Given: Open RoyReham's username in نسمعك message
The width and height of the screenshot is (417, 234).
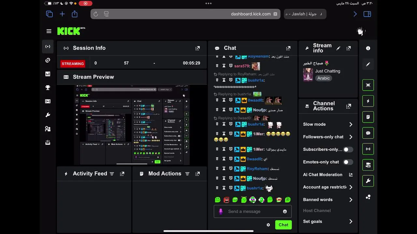Looking at the screenshot, I should (257, 169).
